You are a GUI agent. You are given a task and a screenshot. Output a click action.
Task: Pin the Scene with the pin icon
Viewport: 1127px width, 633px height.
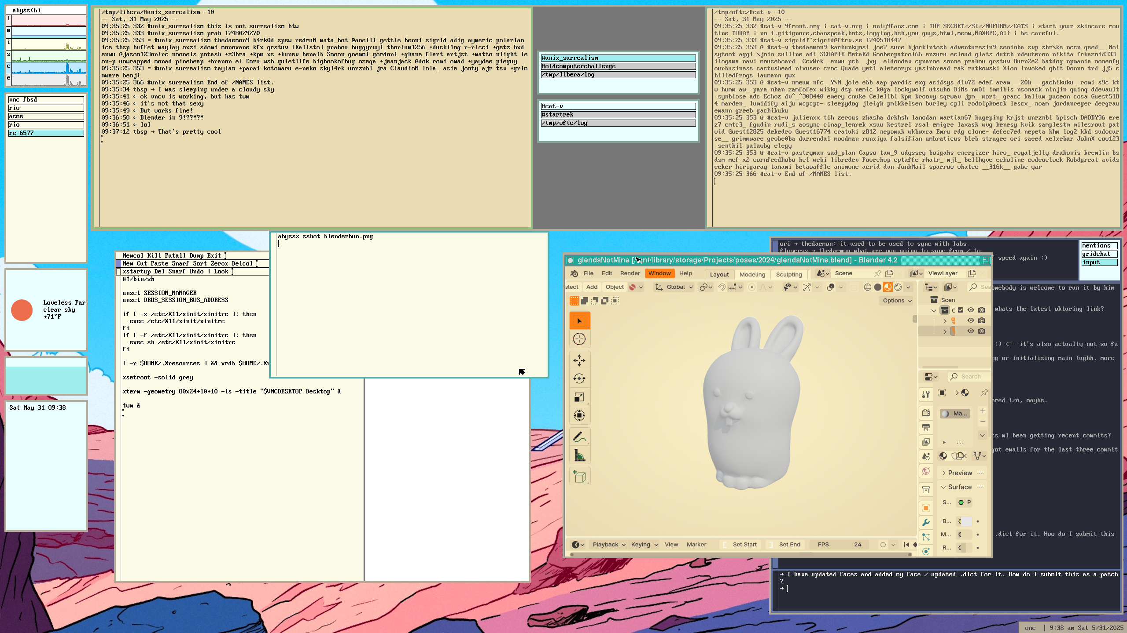(877, 273)
